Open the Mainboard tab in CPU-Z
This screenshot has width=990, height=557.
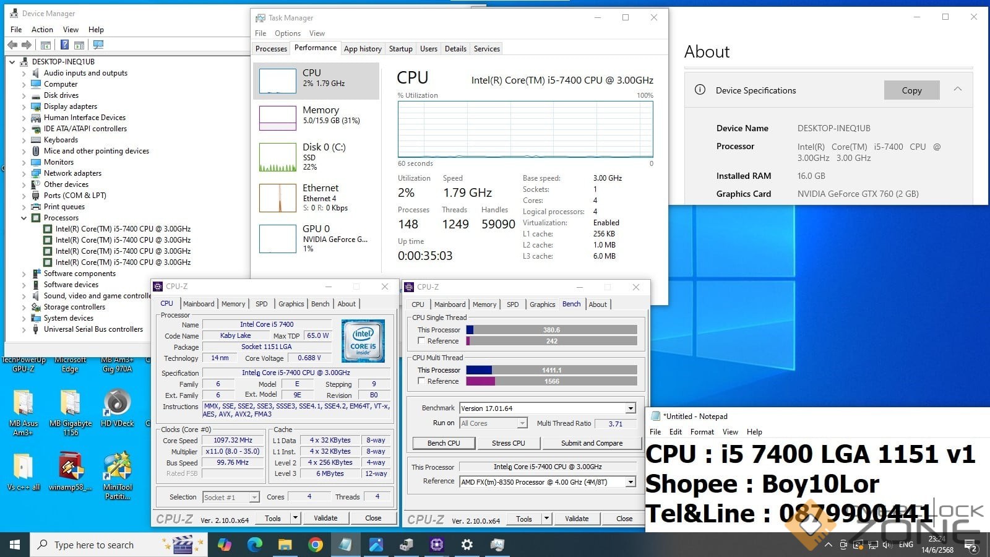(199, 304)
